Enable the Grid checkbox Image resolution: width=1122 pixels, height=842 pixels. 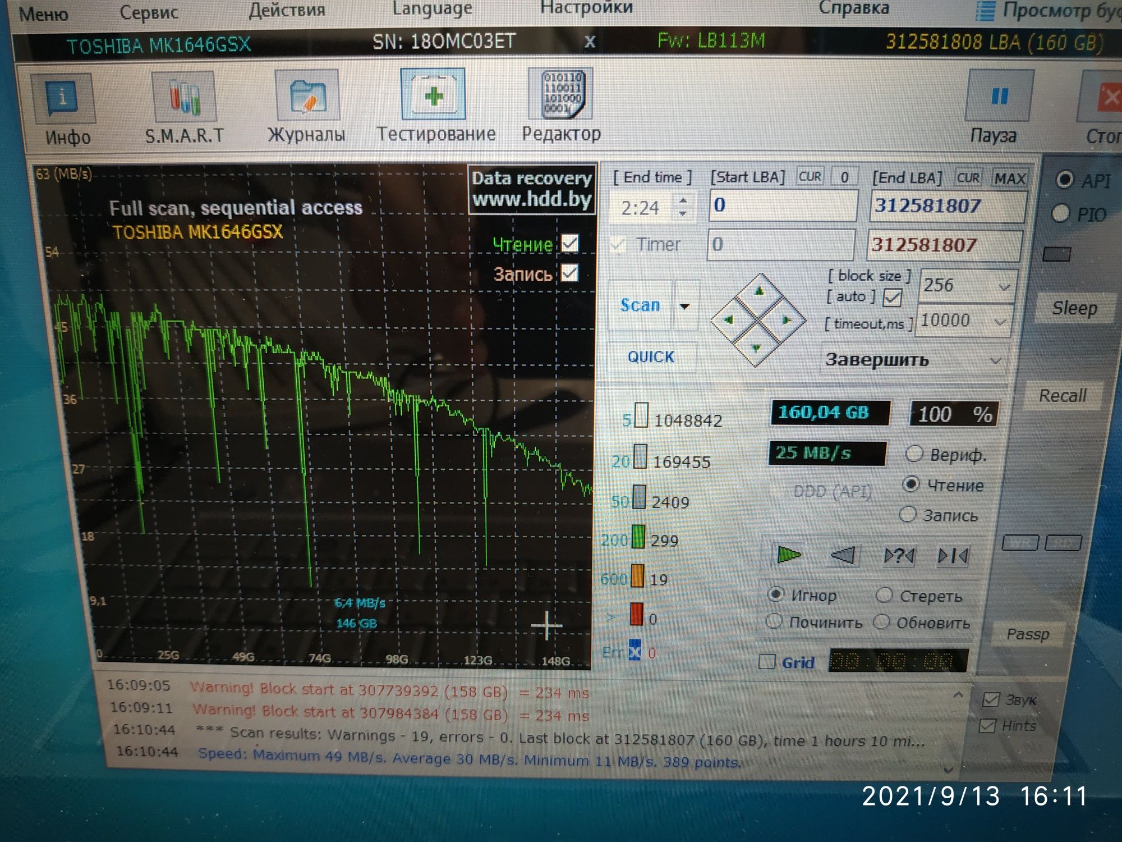tap(767, 662)
